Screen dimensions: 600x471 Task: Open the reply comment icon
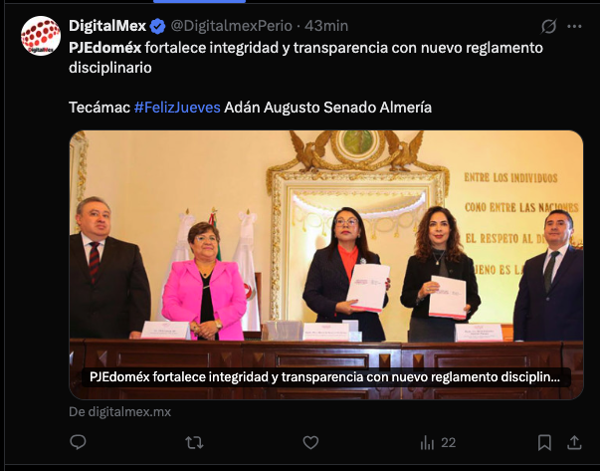(x=78, y=442)
